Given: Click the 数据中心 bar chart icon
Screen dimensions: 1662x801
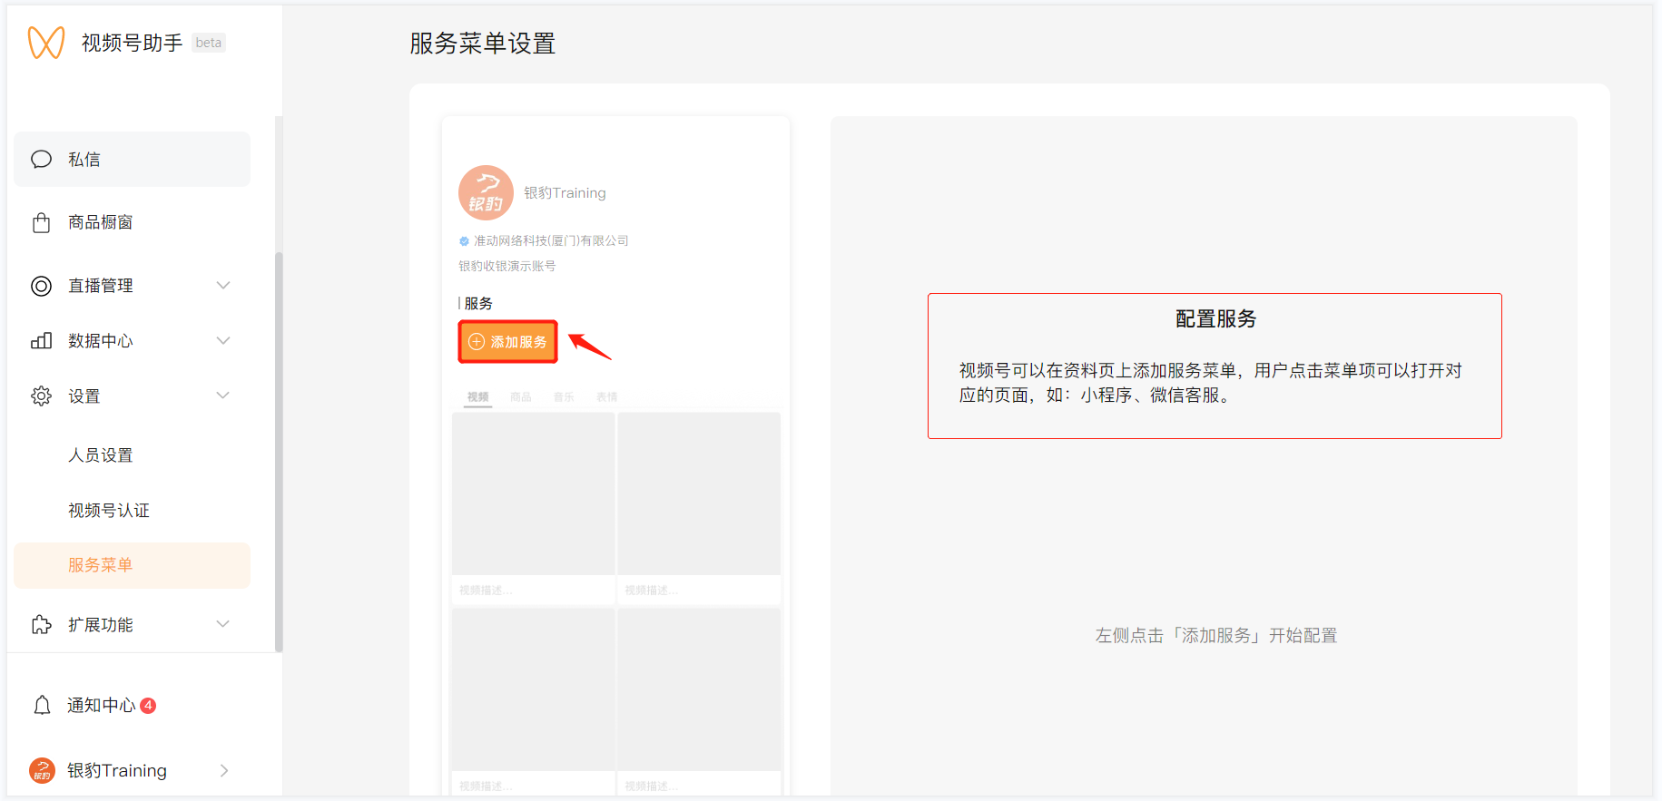Looking at the screenshot, I should pos(42,341).
